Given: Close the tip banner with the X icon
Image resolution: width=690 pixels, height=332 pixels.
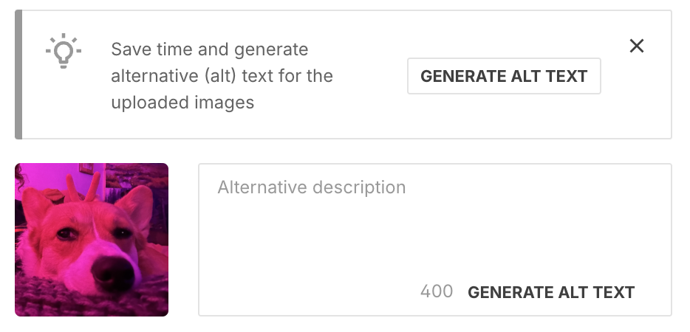Looking at the screenshot, I should click(x=637, y=46).
